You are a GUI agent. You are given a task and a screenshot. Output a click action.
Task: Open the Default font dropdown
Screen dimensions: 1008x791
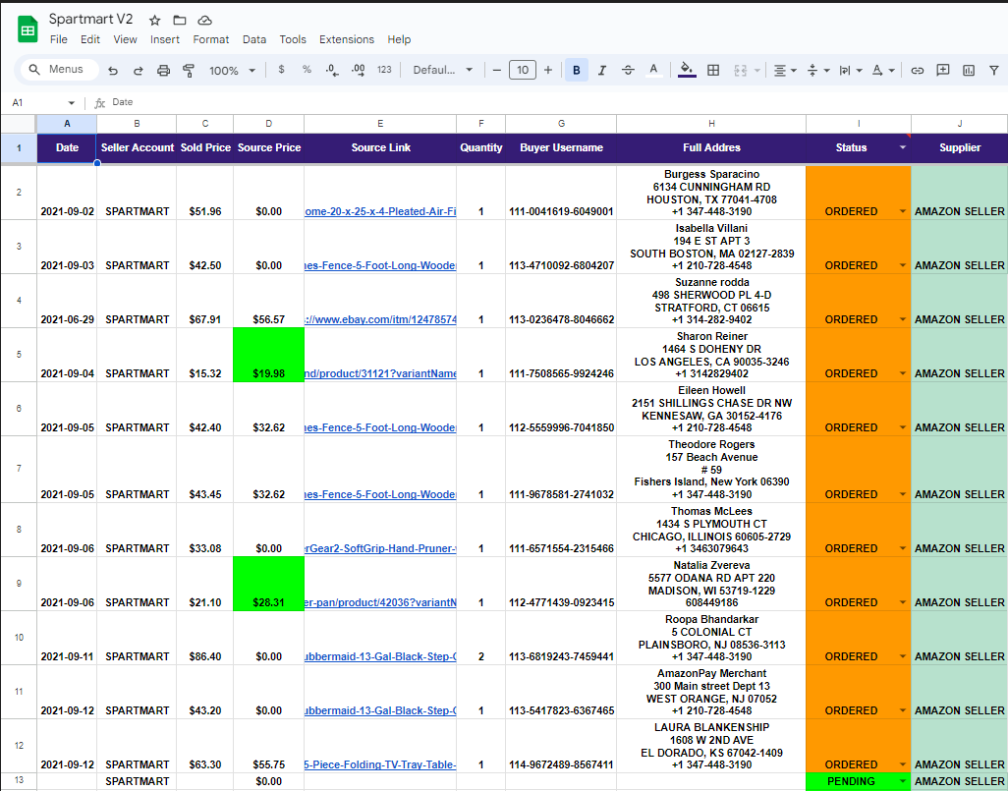click(x=443, y=70)
